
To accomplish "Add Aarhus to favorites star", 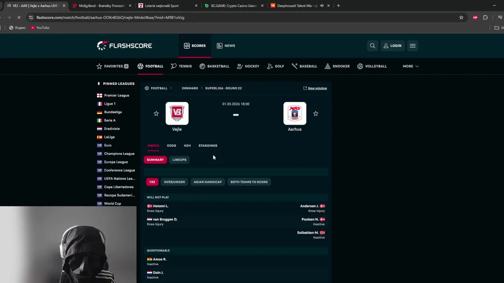I will [x=315, y=114].
